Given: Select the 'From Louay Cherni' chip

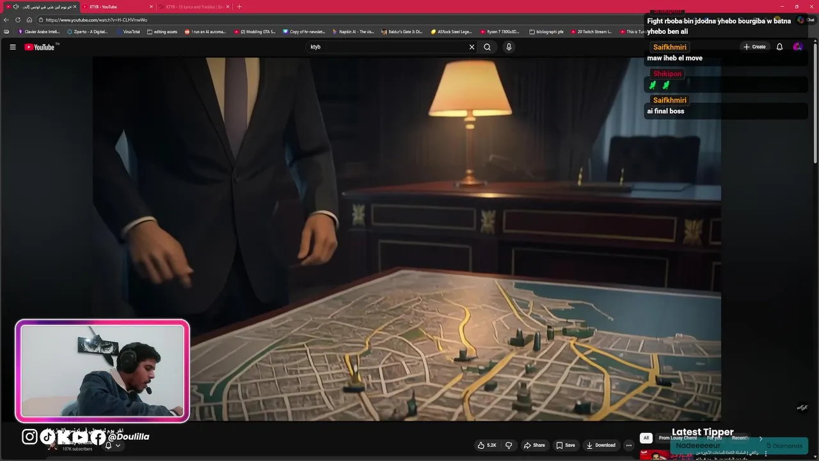Looking at the screenshot, I should click(678, 438).
